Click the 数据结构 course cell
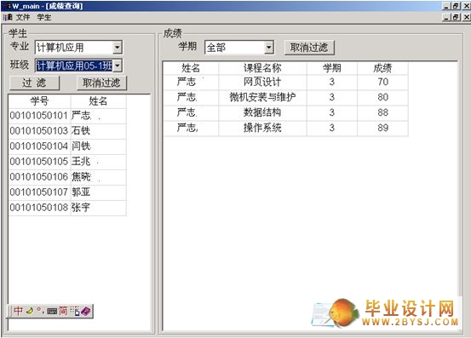 [262, 112]
